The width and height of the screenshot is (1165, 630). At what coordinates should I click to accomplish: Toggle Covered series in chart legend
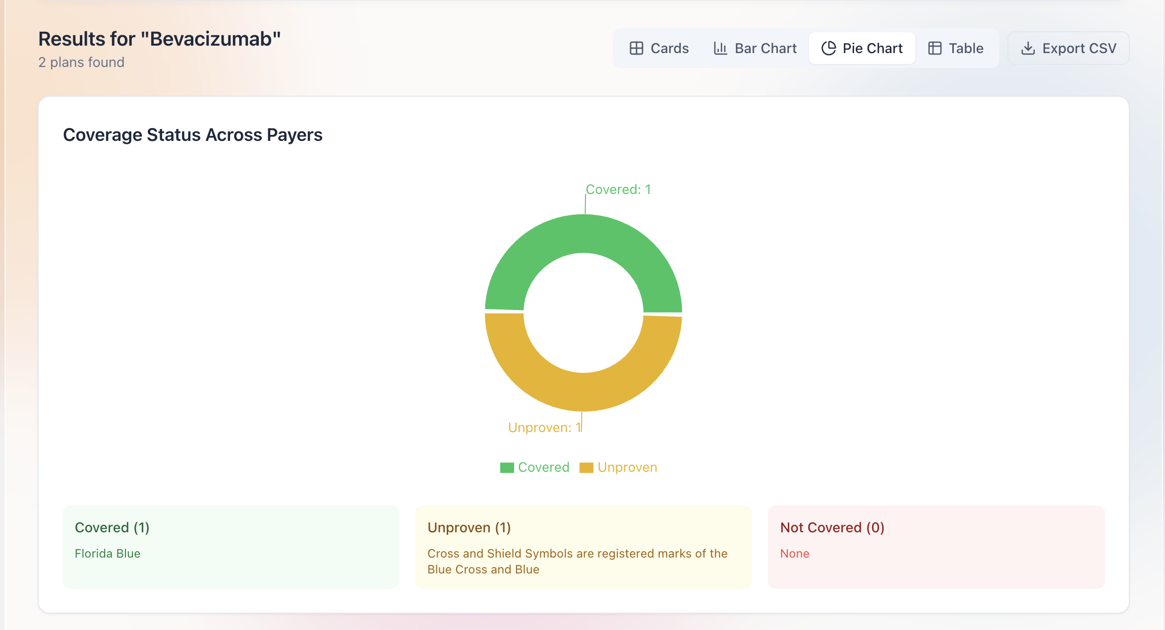[x=543, y=467]
